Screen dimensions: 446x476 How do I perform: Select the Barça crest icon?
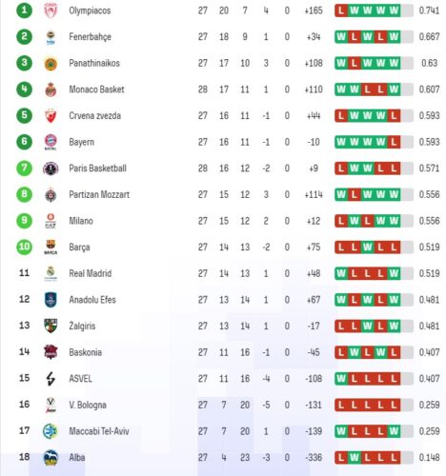51,247
